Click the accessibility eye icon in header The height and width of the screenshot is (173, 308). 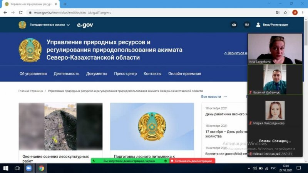click(x=234, y=25)
